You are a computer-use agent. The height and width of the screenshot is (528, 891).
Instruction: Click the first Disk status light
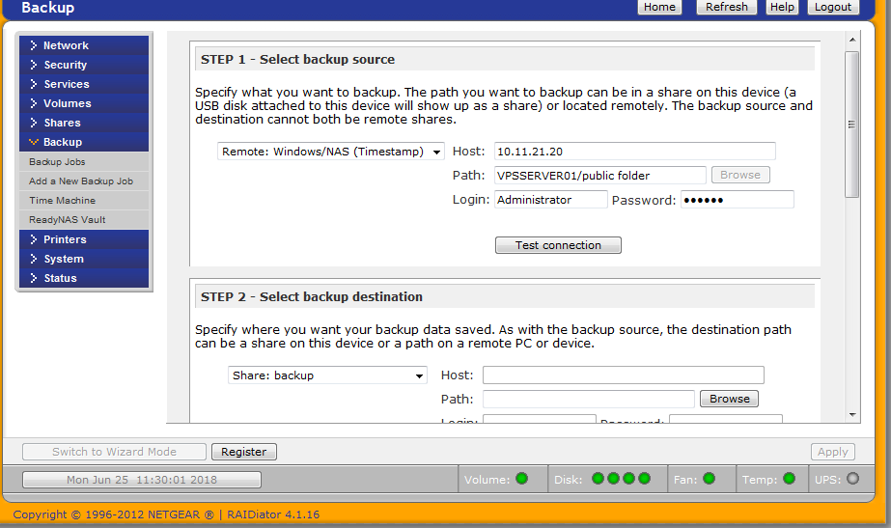pyautogui.click(x=598, y=479)
